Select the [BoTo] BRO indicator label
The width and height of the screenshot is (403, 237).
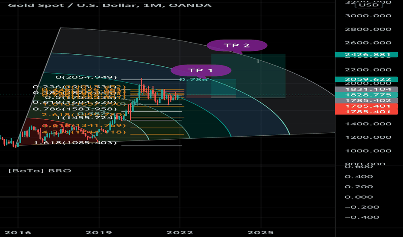(x=40, y=171)
